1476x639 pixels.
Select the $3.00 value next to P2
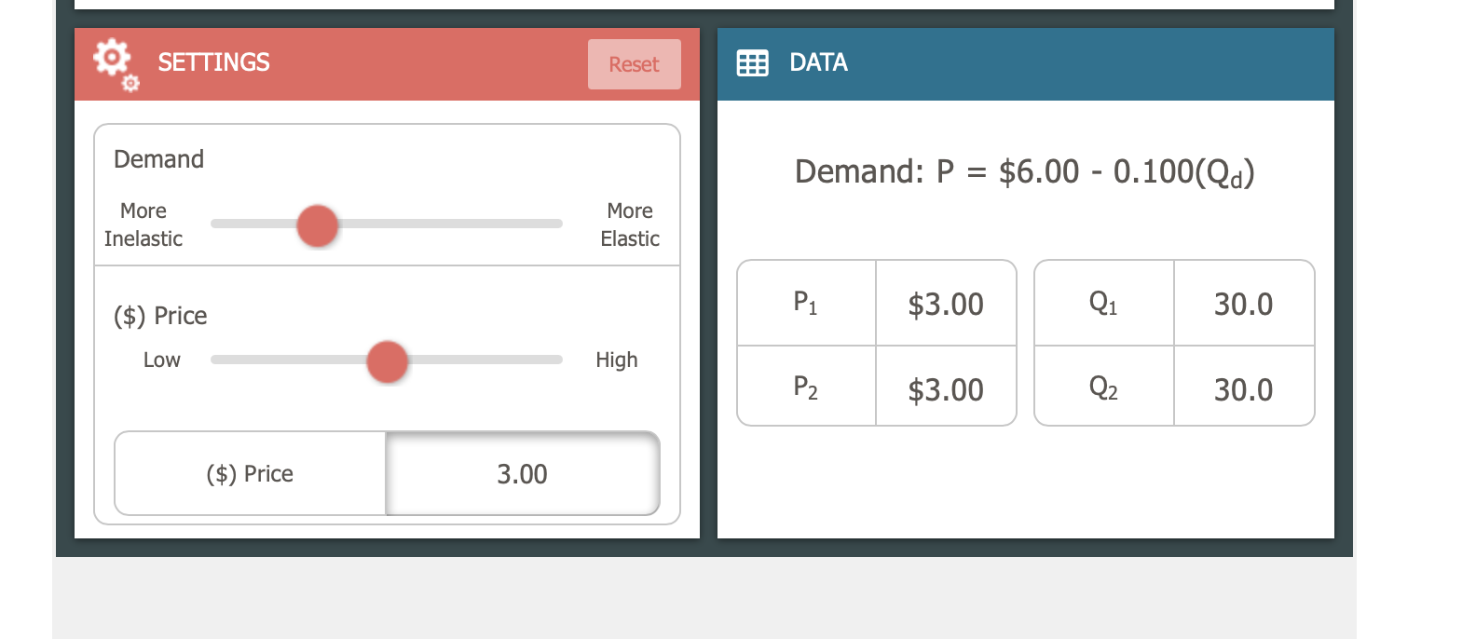945,387
